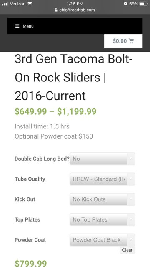Open the Kick Out options dropdown
Viewport: 150px width, 267px height.
[102, 199]
